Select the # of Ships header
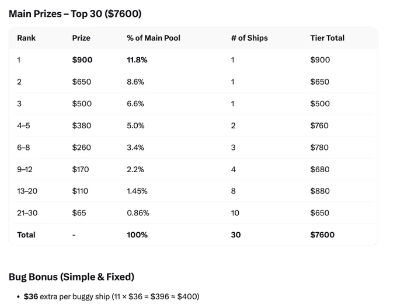Viewport: 397px width, 304px height. point(249,38)
